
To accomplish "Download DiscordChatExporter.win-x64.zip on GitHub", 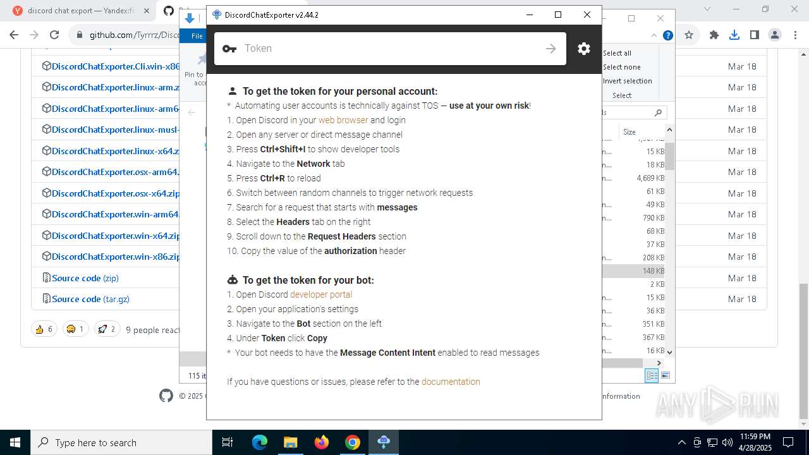I will (x=116, y=236).
